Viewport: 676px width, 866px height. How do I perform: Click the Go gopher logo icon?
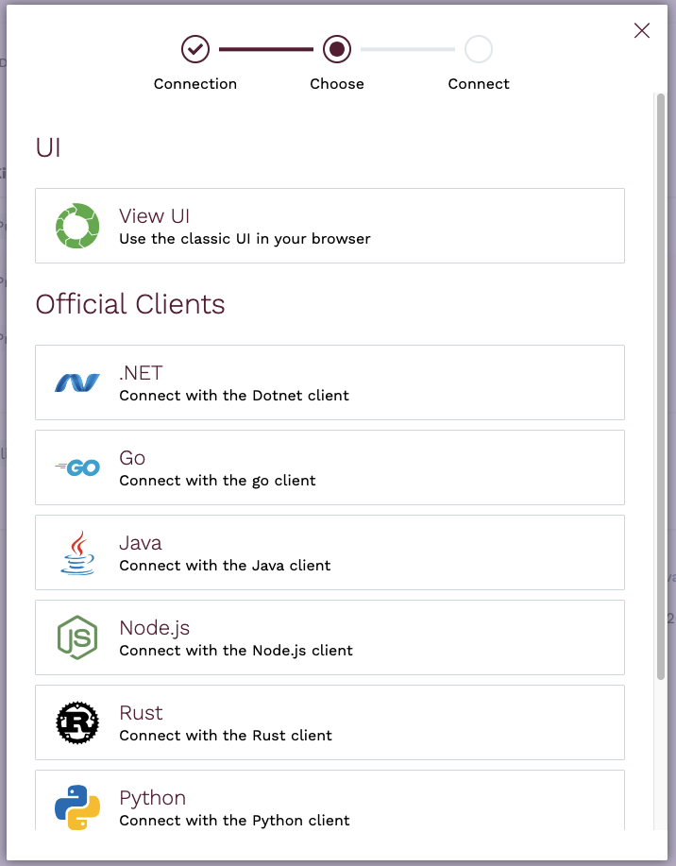pyautogui.click(x=77, y=467)
